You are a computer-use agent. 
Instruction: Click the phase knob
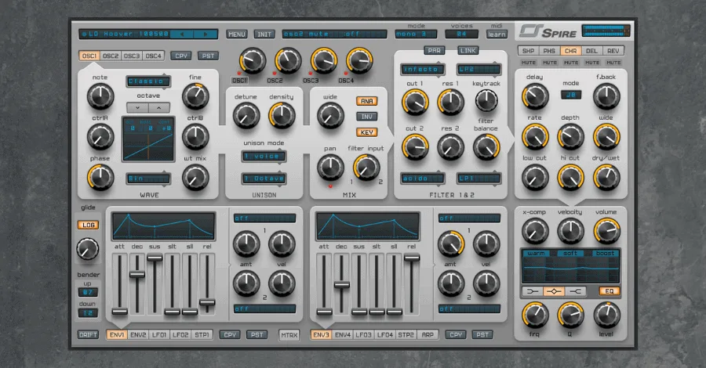click(100, 177)
